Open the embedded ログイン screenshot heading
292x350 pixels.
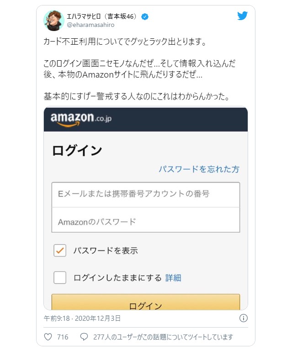pos(77,150)
